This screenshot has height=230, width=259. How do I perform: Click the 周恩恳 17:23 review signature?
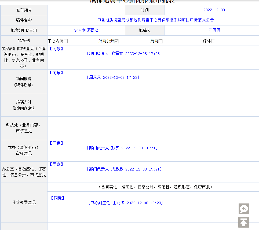click(113, 77)
